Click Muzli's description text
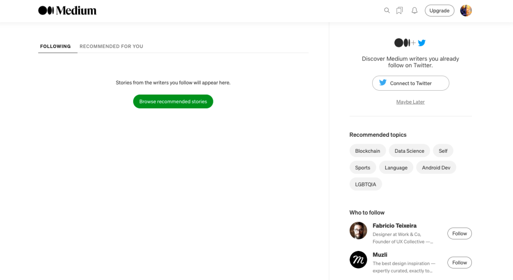The image size is (513, 280). 404,267
